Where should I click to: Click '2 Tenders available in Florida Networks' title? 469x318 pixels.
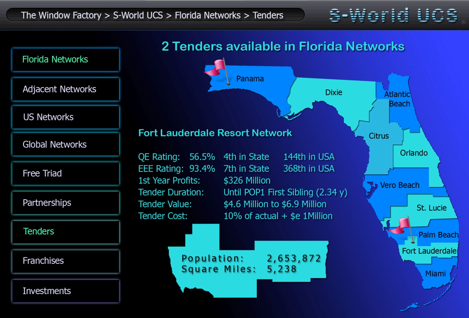pyautogui.click(x=283, y=46)
